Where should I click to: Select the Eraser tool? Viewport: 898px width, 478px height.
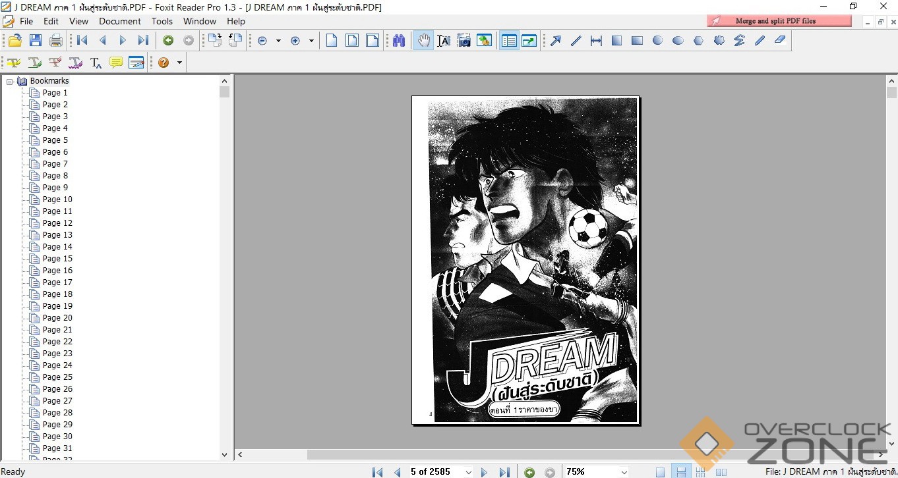pyautogui.click(x=780, y=41)
